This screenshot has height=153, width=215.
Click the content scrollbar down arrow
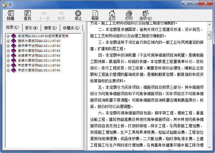209,147
